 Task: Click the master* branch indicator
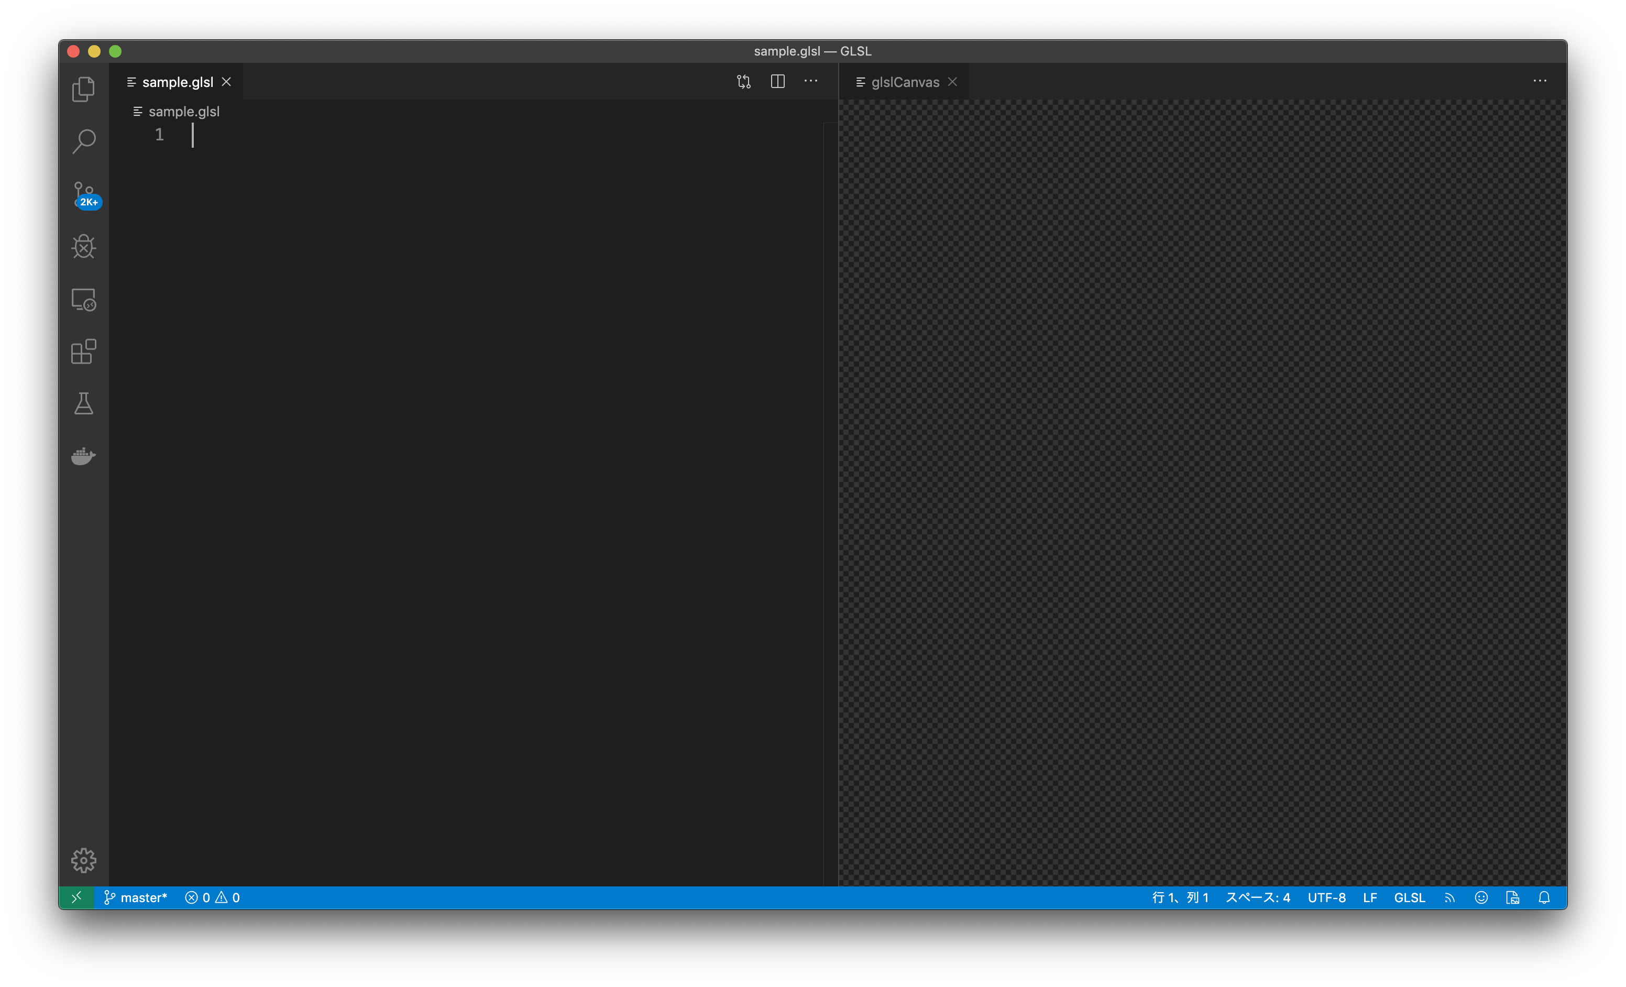[x=135, y=897]
